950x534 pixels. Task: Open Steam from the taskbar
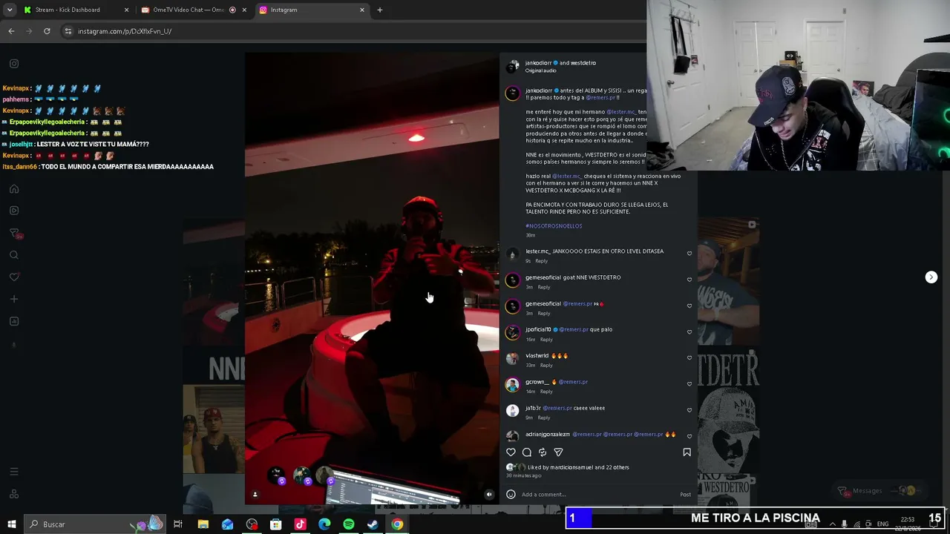point(373,524)
